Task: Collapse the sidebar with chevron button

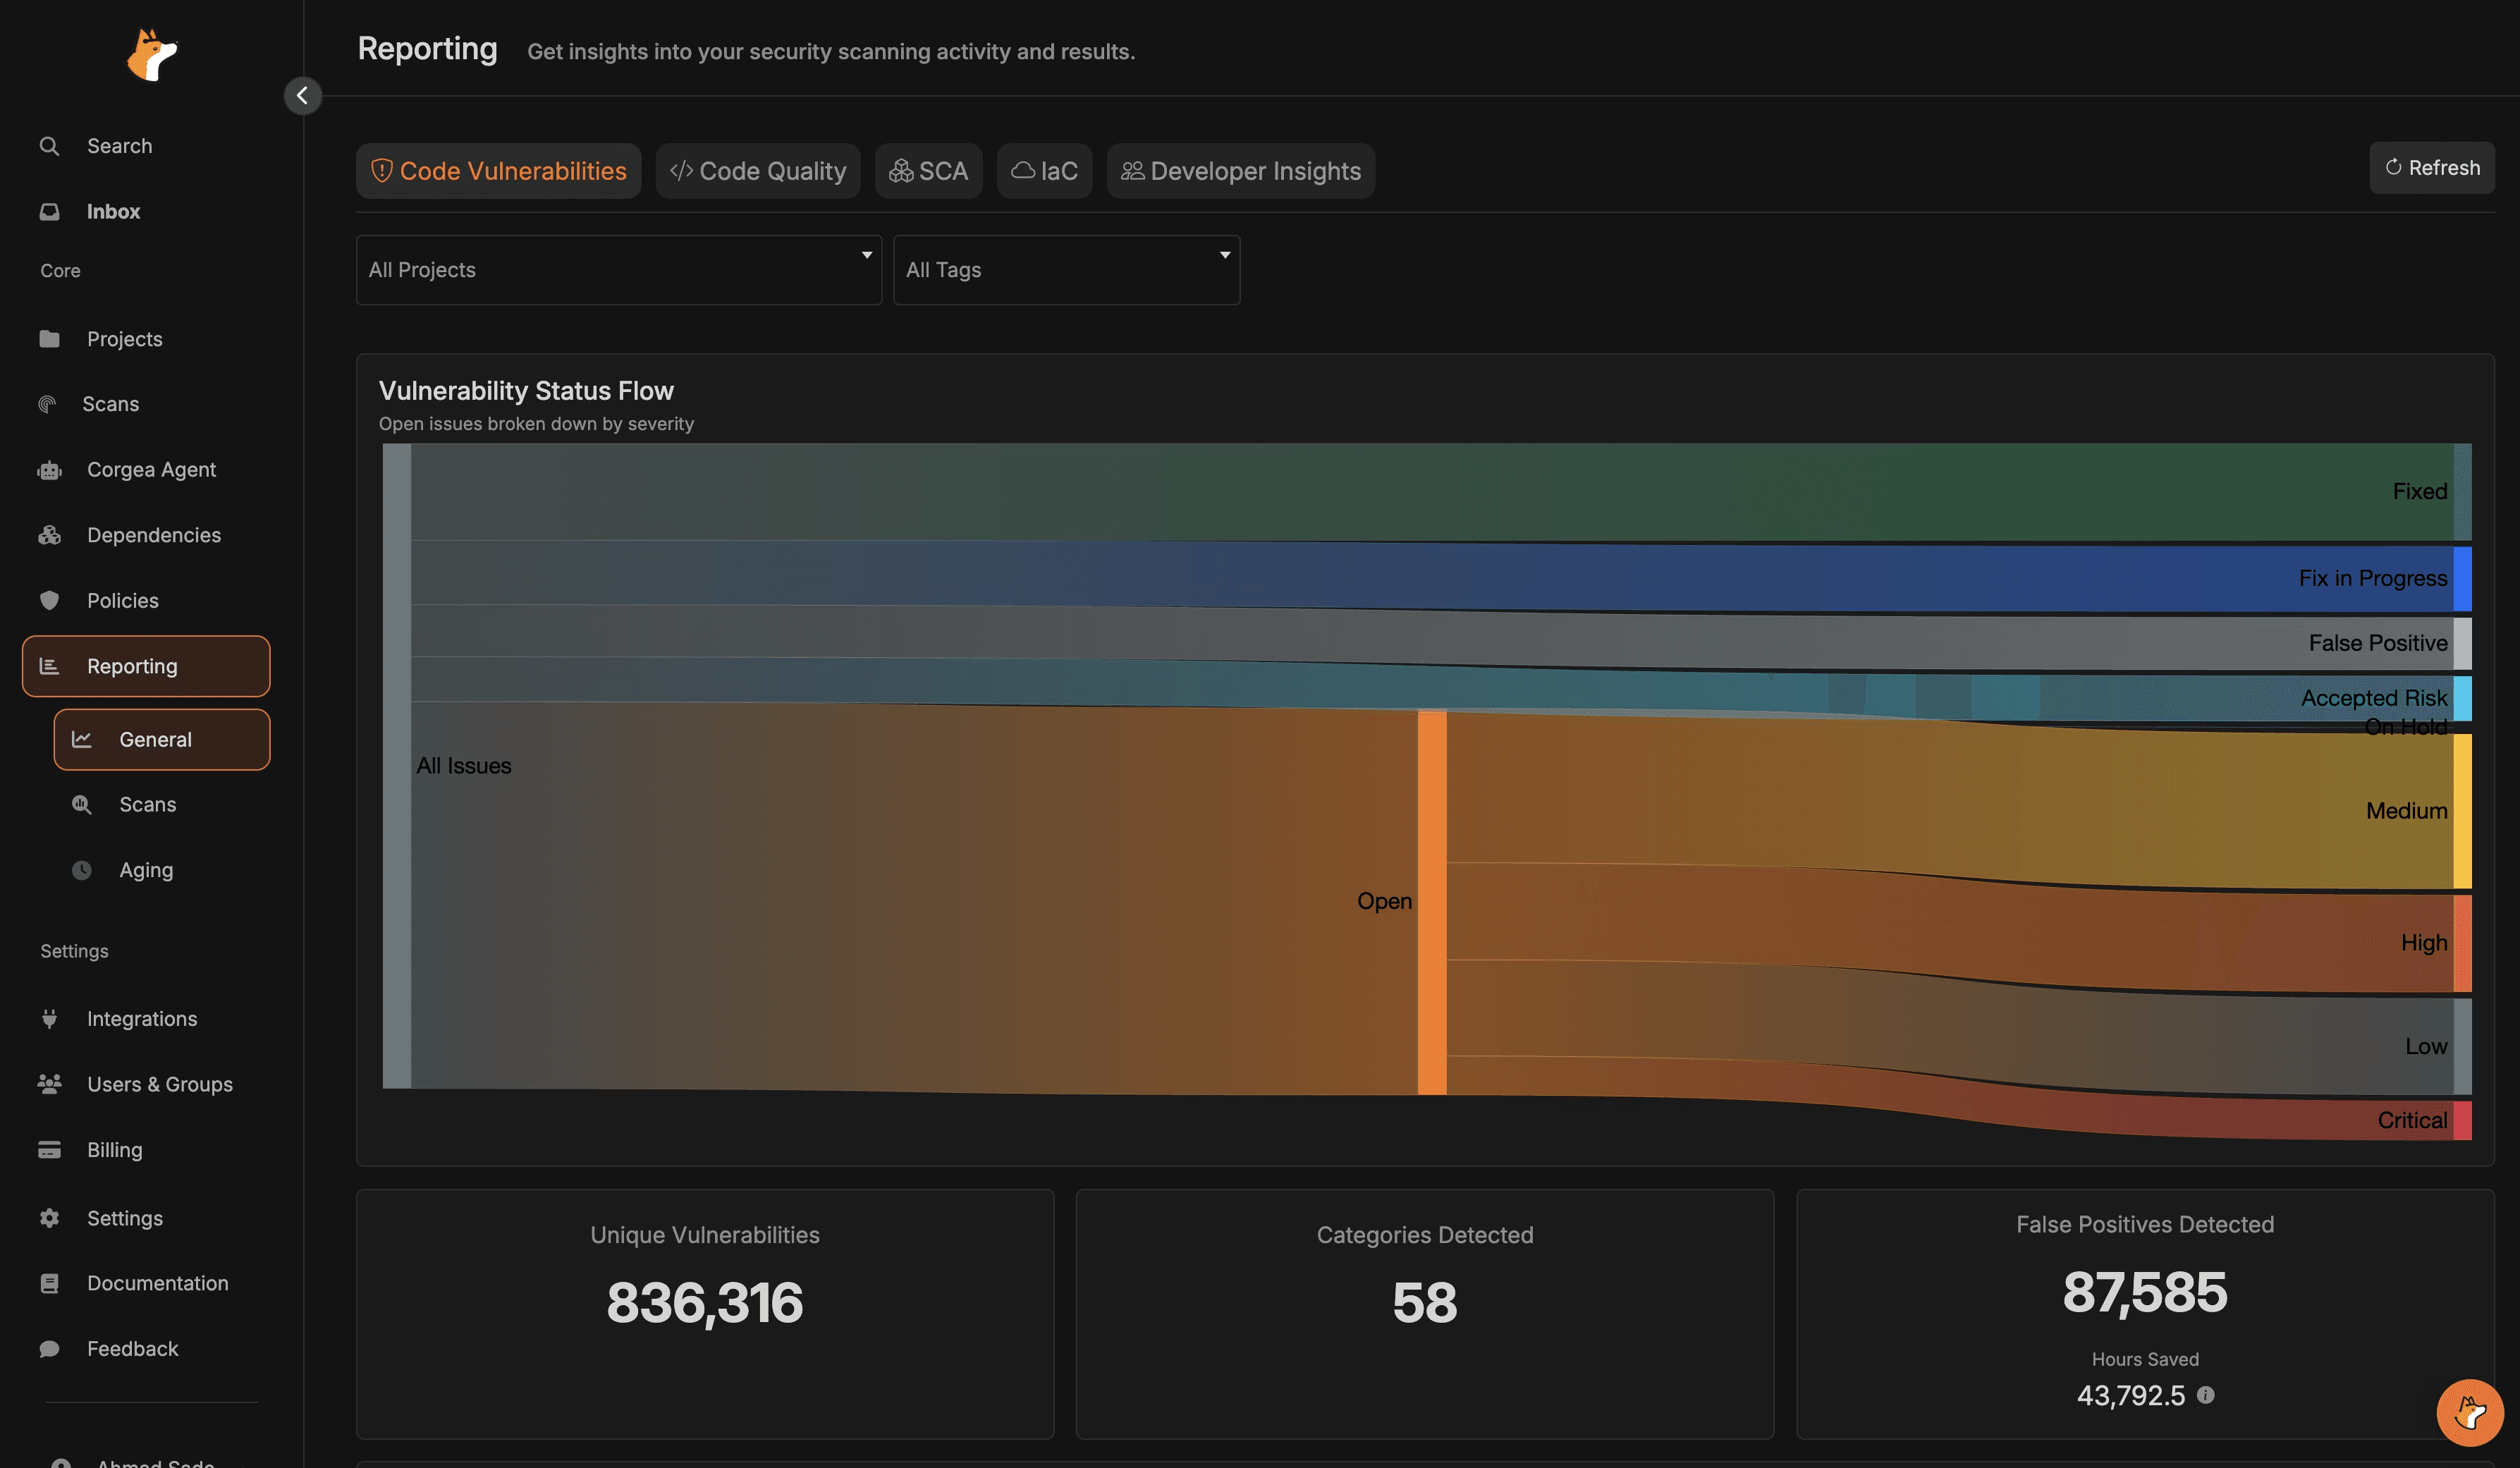Action: point(302,96)
